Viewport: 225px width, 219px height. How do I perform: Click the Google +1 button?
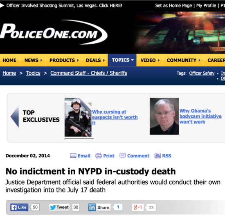(138, 207)
